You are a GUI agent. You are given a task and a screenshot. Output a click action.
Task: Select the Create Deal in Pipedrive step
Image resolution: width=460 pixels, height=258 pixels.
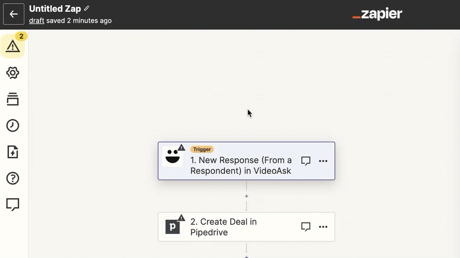pyautogui.click(x=247, y=227)
